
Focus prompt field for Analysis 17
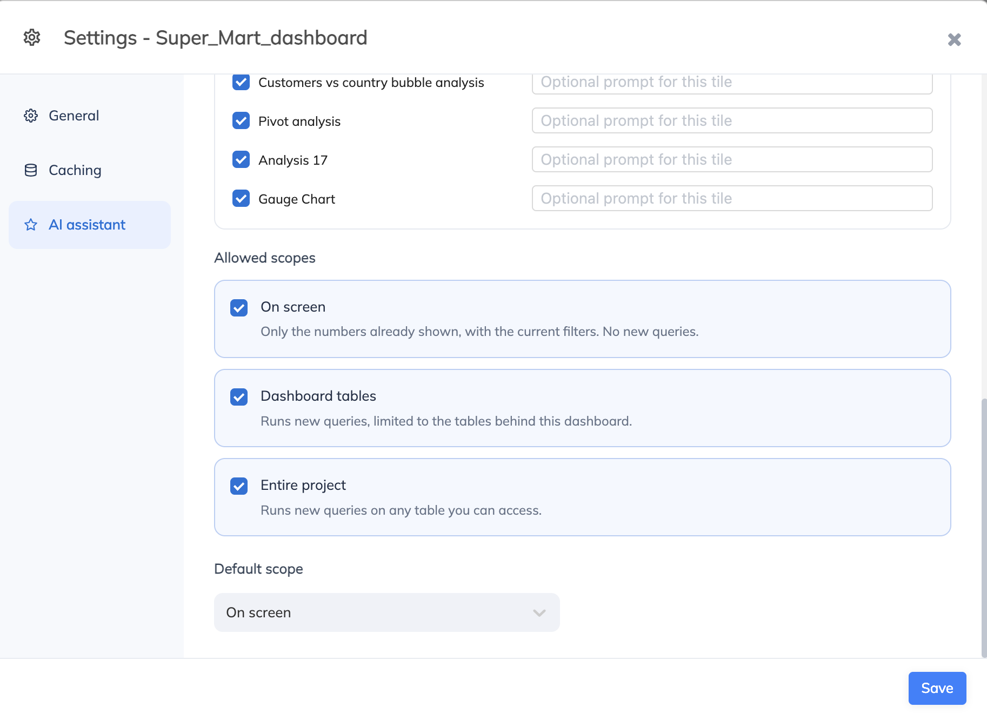[x=732, y=159]
